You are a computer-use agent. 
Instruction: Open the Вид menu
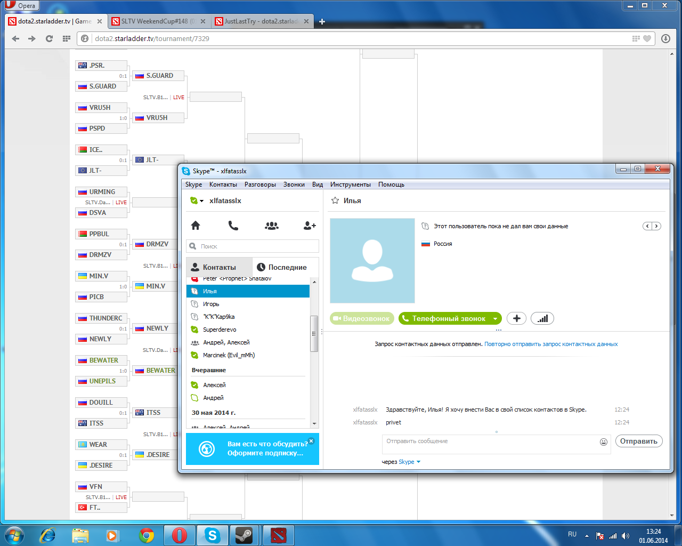pos(318,184)
